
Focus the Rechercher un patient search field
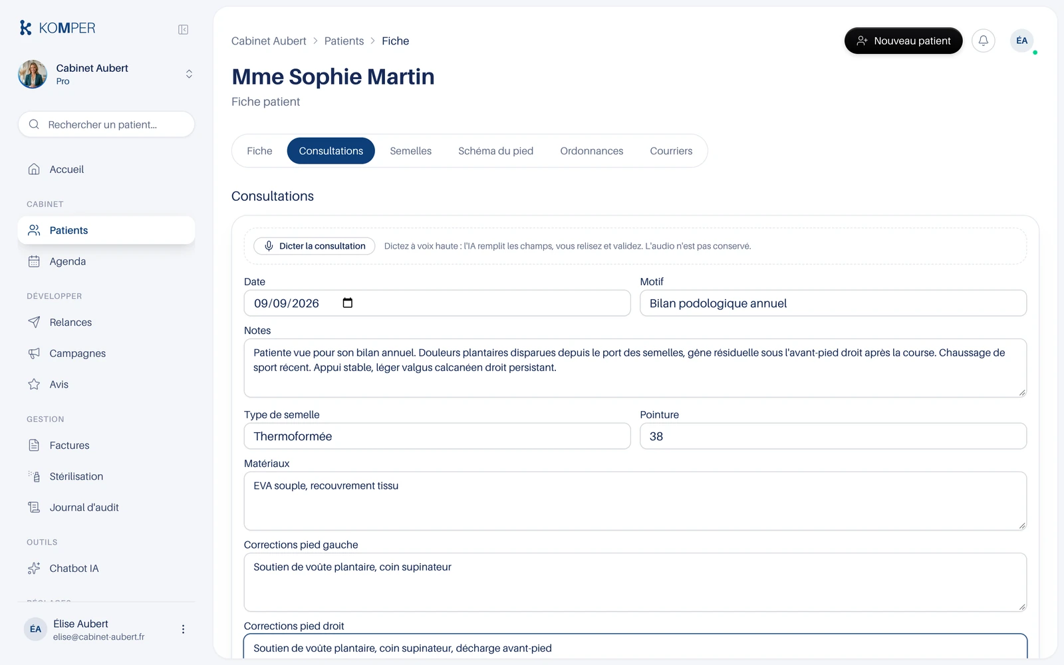(x=106, y=124)
